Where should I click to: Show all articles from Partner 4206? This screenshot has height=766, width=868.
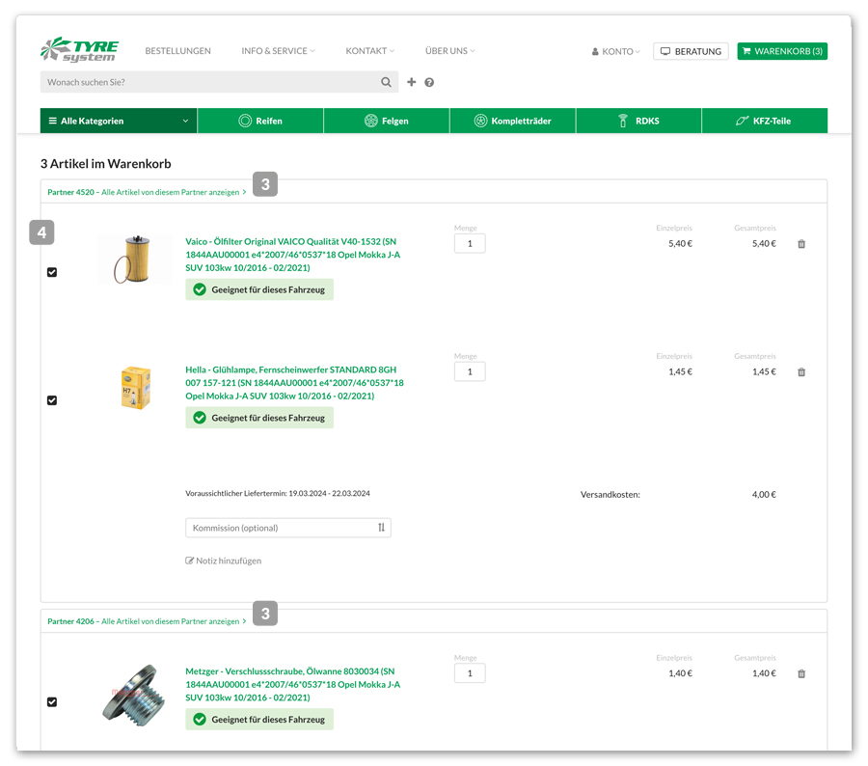point(147,621)
